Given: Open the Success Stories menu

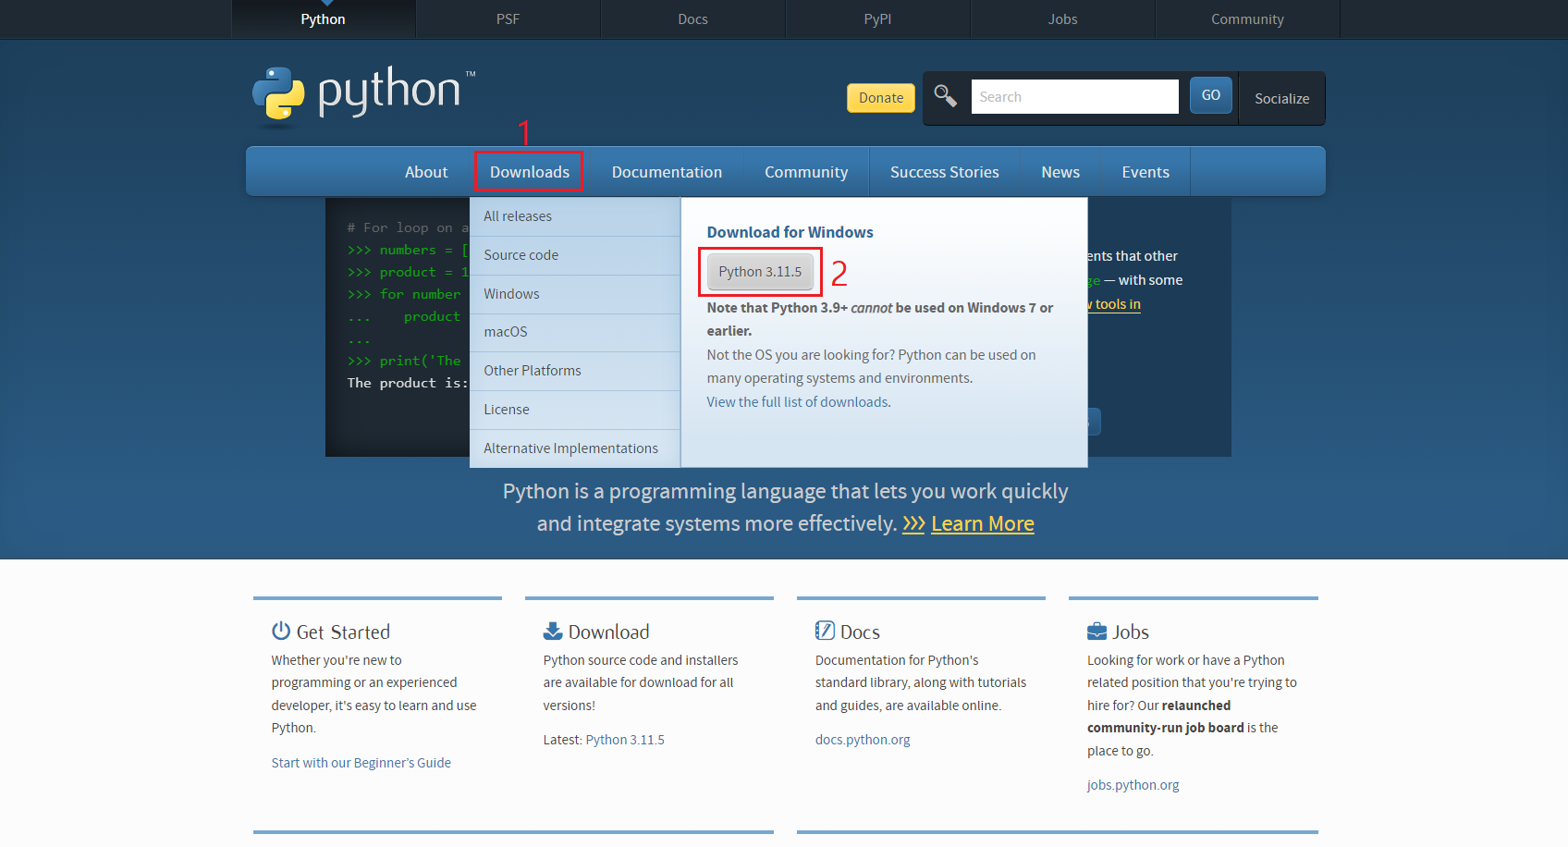Looking at the screenshot, I should pyautogui.click(x=944, y=172).
